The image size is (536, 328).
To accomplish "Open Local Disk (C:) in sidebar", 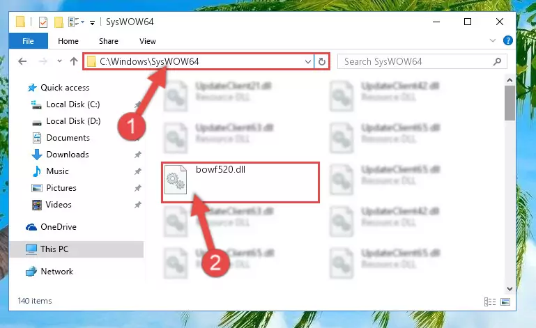I will coord(73,104).
